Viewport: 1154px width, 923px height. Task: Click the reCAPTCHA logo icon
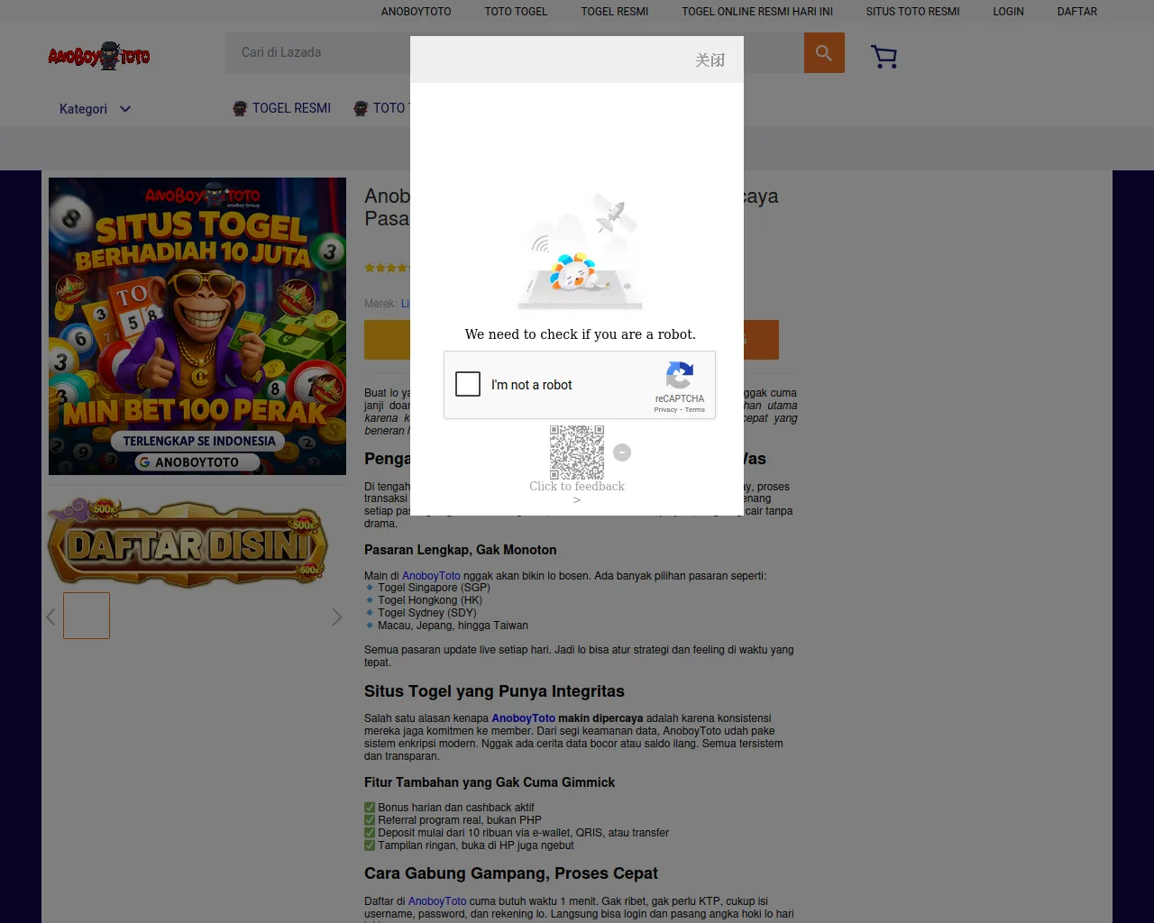(680, 375)
